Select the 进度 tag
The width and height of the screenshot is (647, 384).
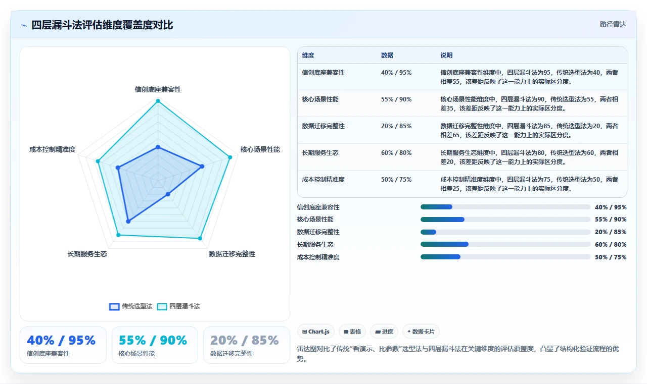[384, 332]
